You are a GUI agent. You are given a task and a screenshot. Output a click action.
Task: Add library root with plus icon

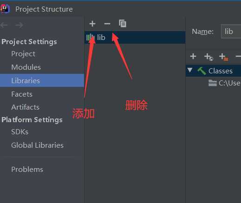(x=193, y=56)
